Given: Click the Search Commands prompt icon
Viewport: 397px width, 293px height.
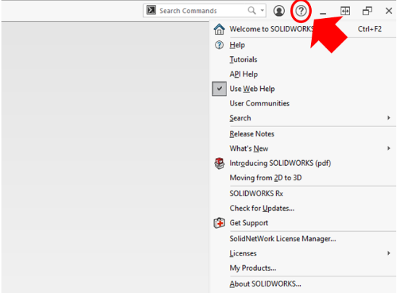Looking at the screenshot, I should 151,10.
